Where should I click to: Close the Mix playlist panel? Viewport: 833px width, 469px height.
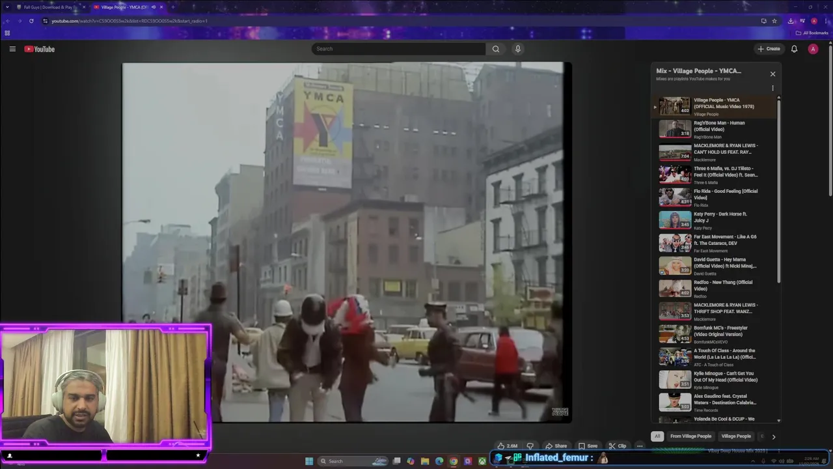772,74
